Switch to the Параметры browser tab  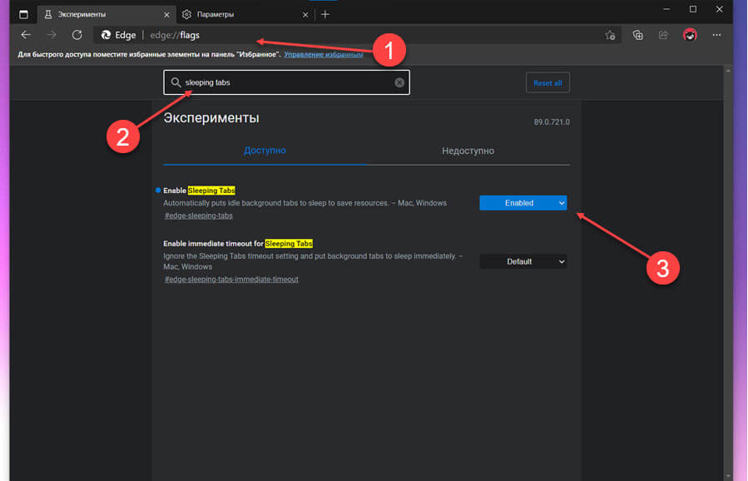coord(245,14)
